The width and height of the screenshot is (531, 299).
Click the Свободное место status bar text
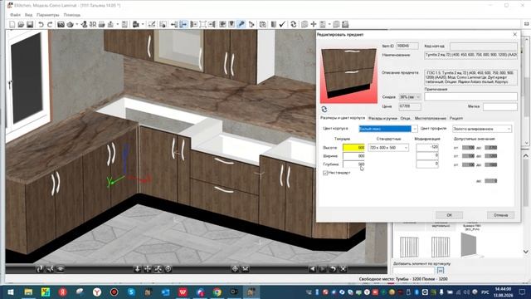403,279
